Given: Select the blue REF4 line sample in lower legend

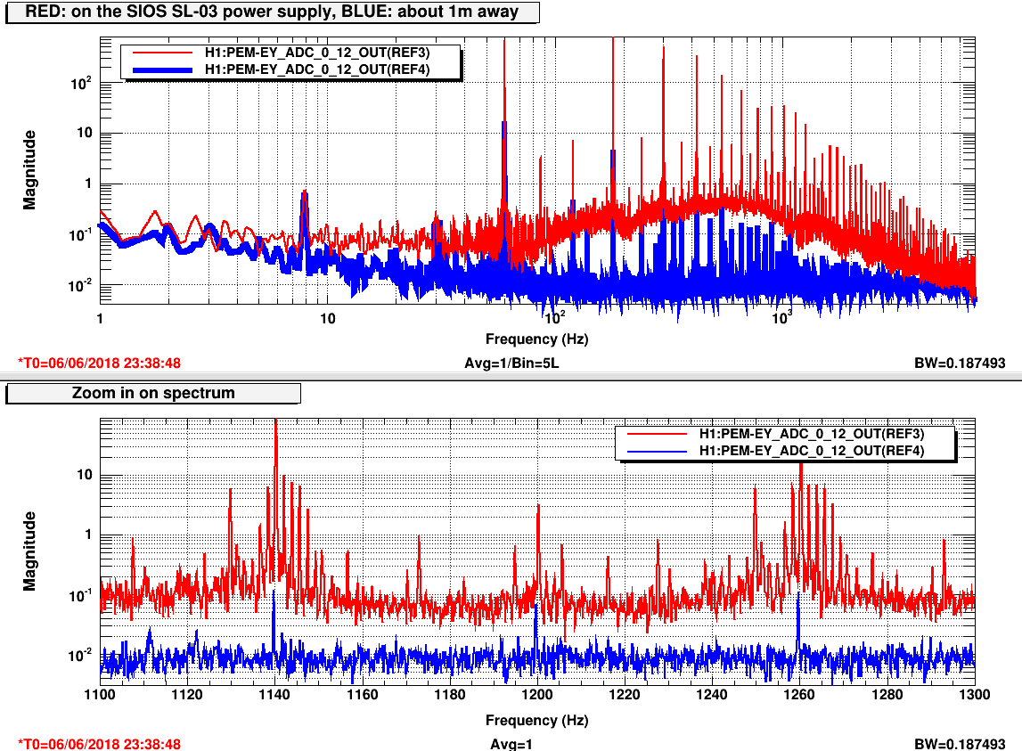Looking at the screenshot, I should click(657, 451).
